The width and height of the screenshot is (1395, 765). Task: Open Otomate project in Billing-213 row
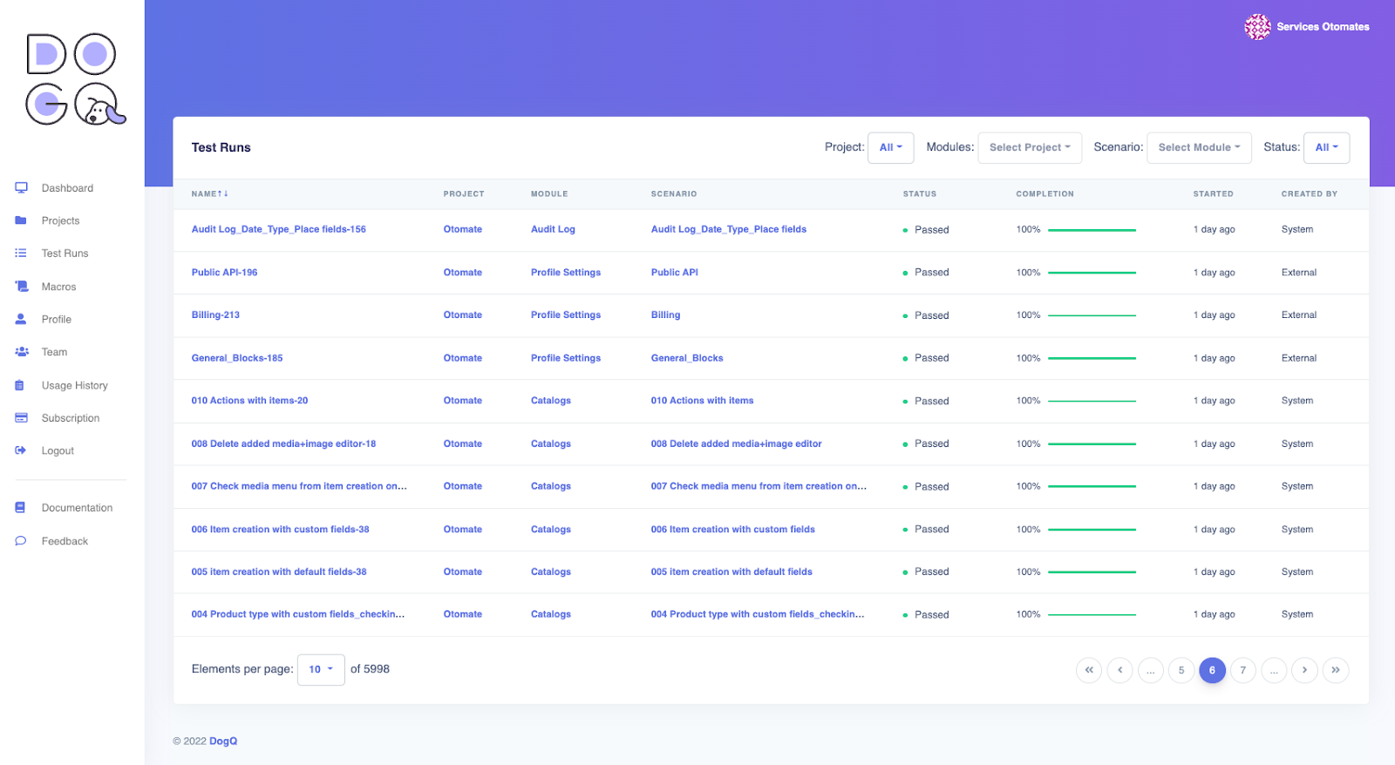point(462,315)
